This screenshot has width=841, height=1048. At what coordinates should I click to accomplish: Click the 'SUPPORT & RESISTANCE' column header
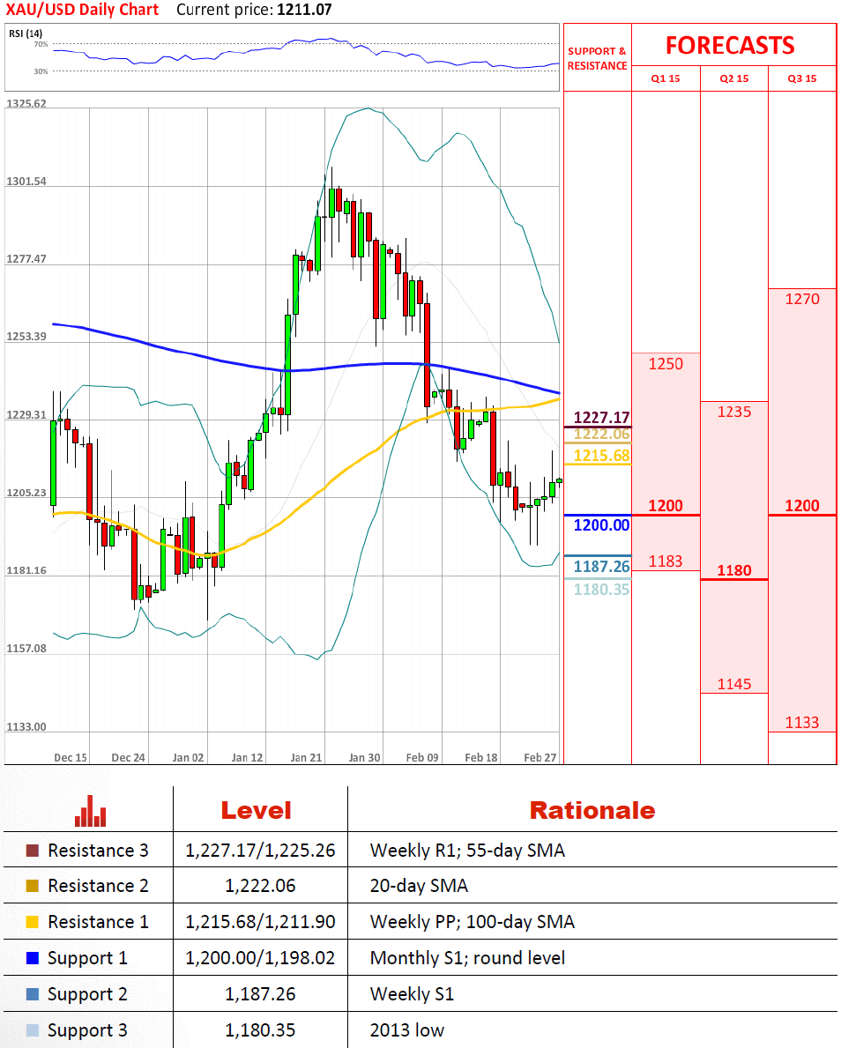pos(597,58)
